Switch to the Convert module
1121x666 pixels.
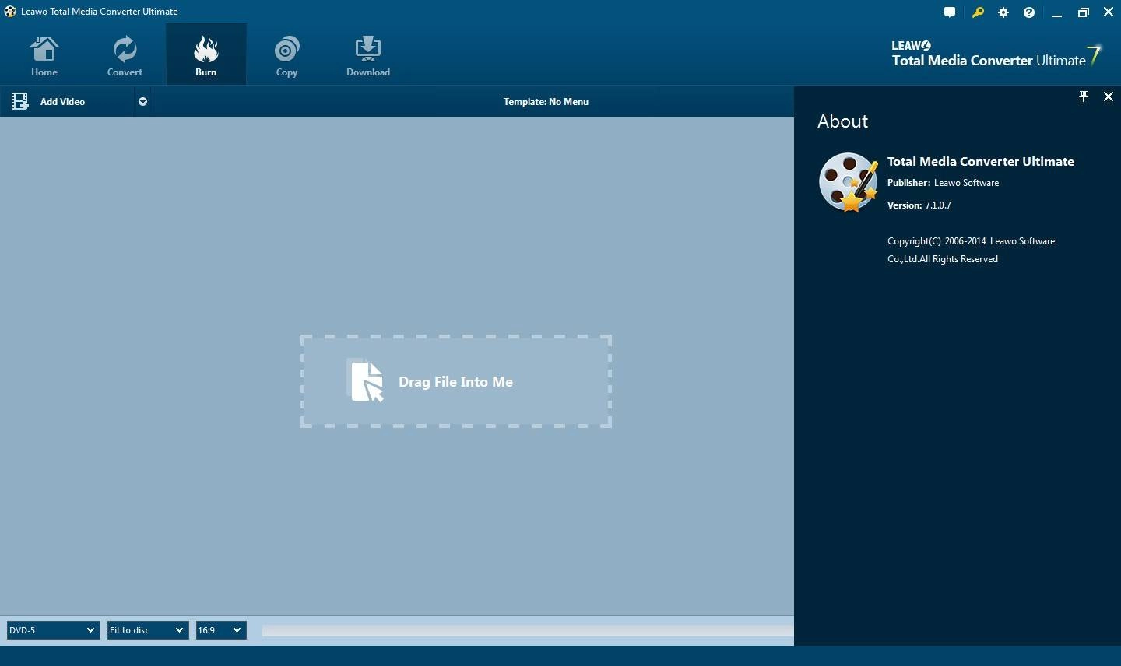coord(125,56)
